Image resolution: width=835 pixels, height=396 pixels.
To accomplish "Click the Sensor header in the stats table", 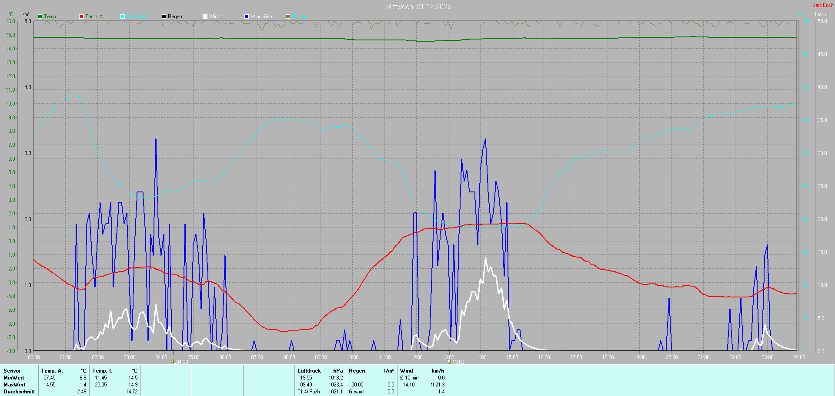I will point(12,371).
